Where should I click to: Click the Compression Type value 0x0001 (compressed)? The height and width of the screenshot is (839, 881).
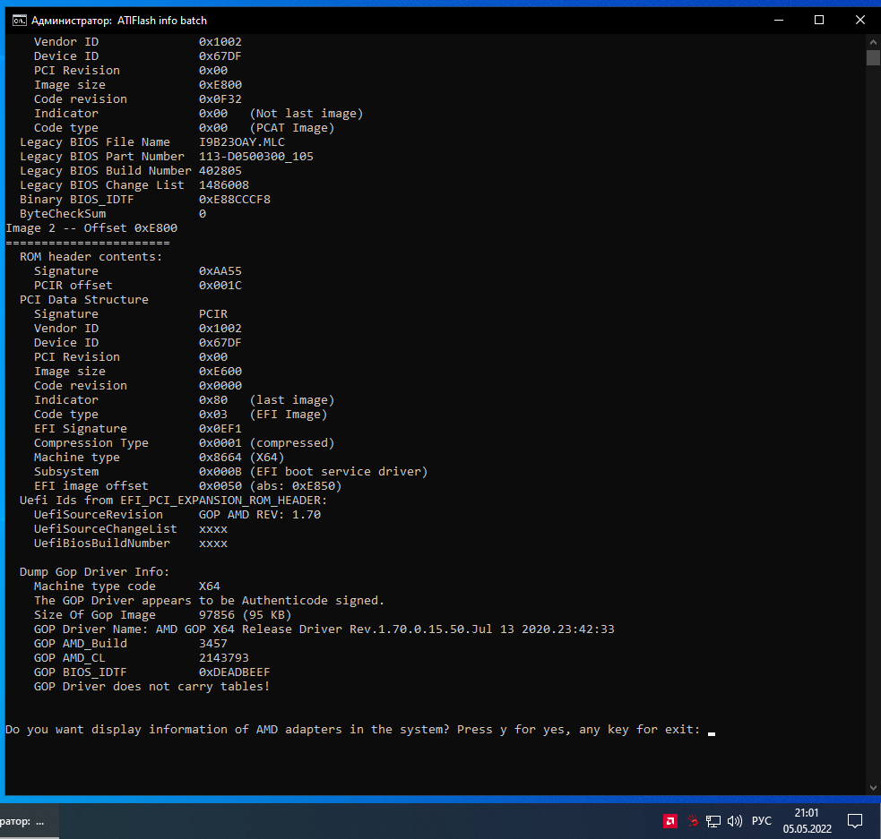click(267, 443)
